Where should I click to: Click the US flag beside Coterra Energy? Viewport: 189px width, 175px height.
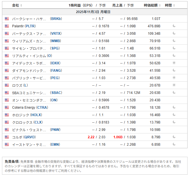click(x=7, y=108)
